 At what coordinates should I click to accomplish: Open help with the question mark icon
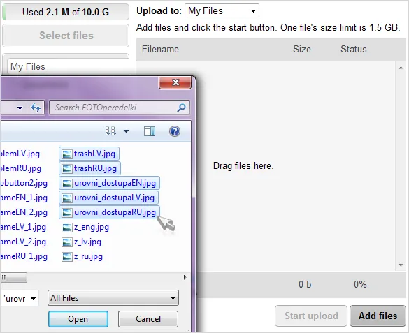(175, 131)
